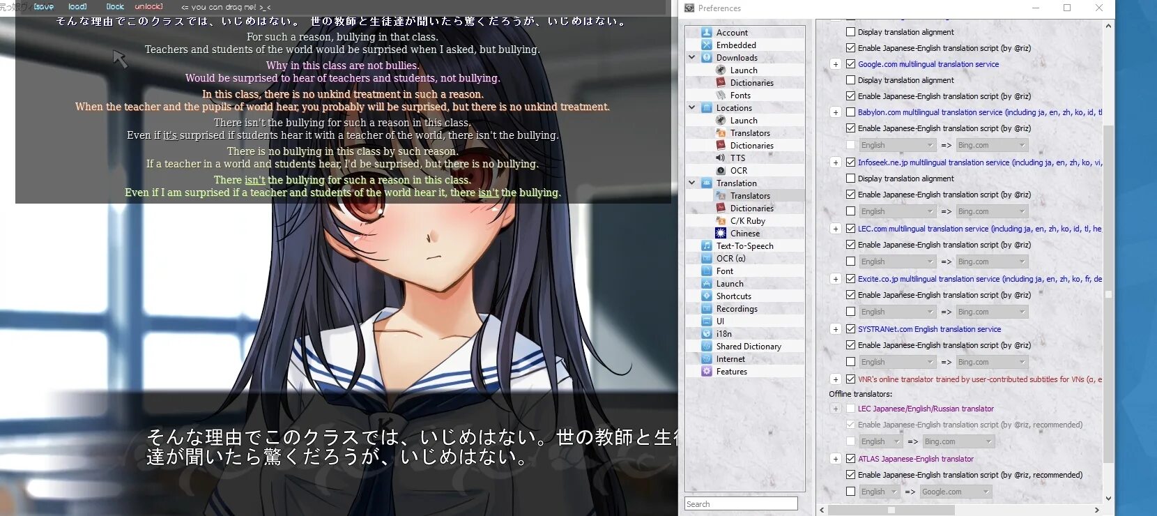Screen dimensions: 1157x516
Task: Open ATLAS row Google.com target dropdown
Action: (955, 492)
